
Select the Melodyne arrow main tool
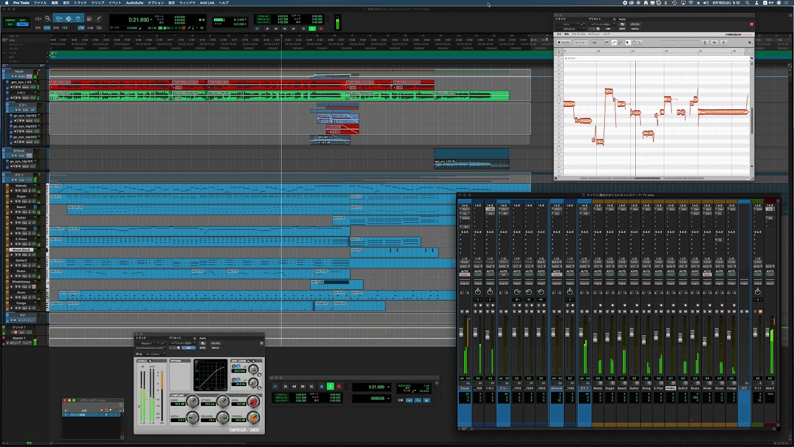pyautogui.click(x=627, y=42)
